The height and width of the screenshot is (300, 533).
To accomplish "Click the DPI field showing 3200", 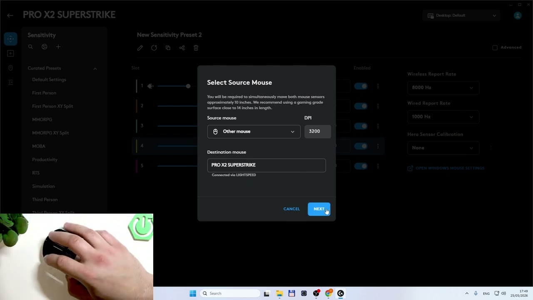I will [x=318, y=132].
